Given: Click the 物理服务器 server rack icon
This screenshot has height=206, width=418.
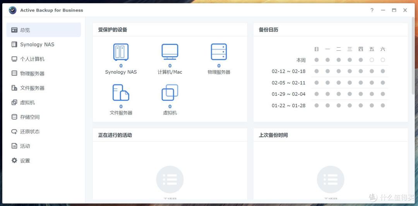Looking at the screenshot, I should click(x=219, y=52).
